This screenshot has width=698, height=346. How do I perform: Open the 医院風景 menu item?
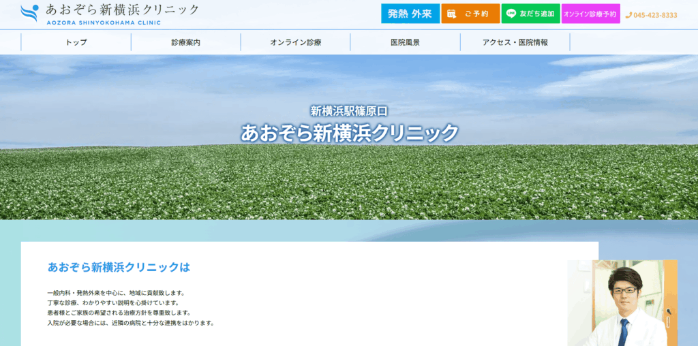(405, 42)
